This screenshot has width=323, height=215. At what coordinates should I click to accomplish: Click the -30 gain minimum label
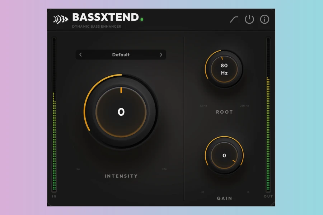click(202, 192)
